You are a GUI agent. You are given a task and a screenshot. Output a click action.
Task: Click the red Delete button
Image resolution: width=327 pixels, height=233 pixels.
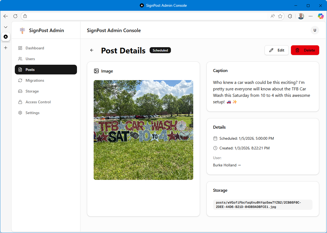point(305,50)
